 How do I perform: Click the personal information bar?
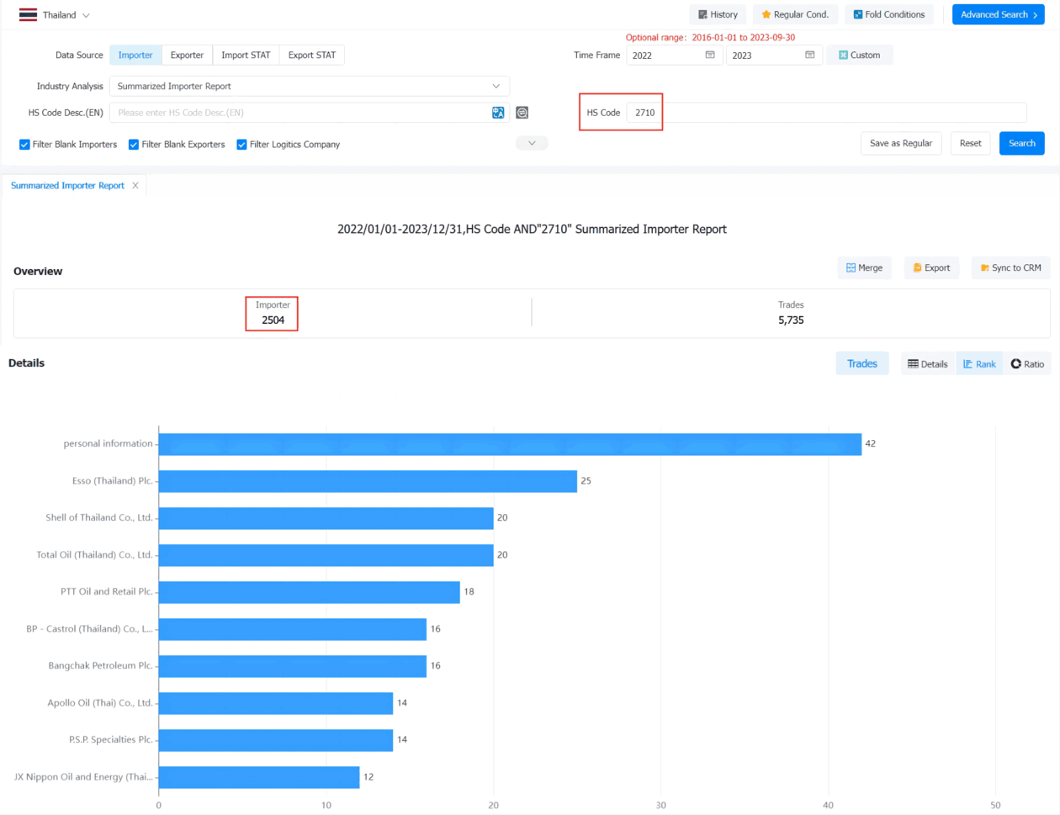tap(510, 444)
